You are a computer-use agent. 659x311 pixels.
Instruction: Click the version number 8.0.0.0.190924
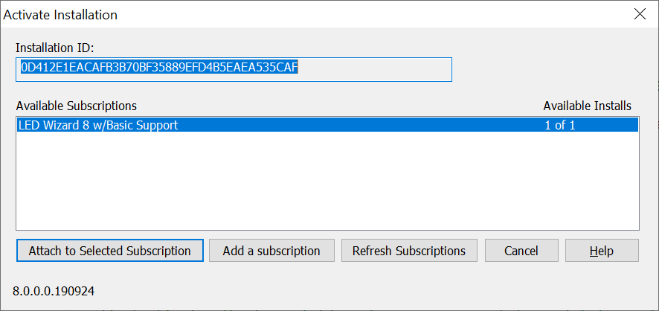point(54,290)
